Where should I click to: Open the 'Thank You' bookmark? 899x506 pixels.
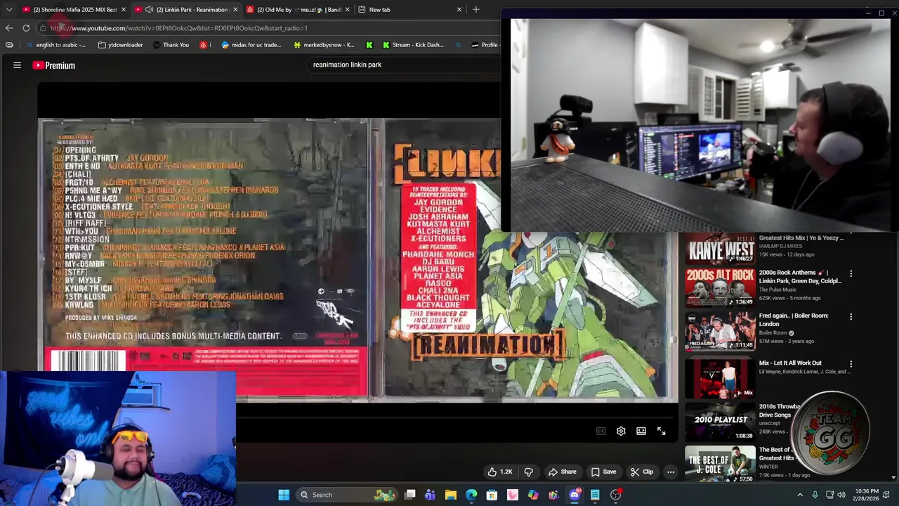point(171,45)
